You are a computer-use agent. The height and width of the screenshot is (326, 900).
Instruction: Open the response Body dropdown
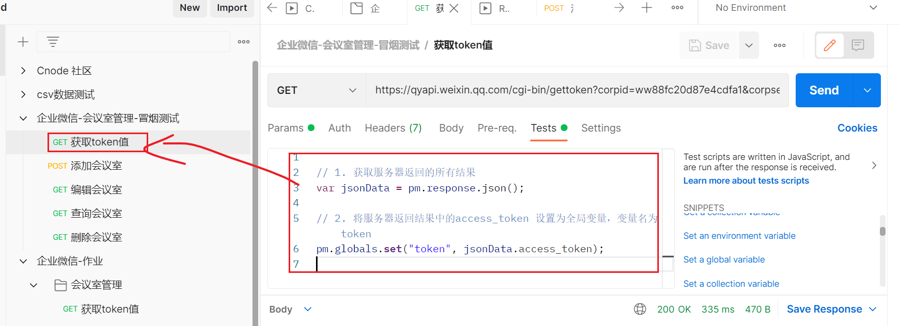291,309
